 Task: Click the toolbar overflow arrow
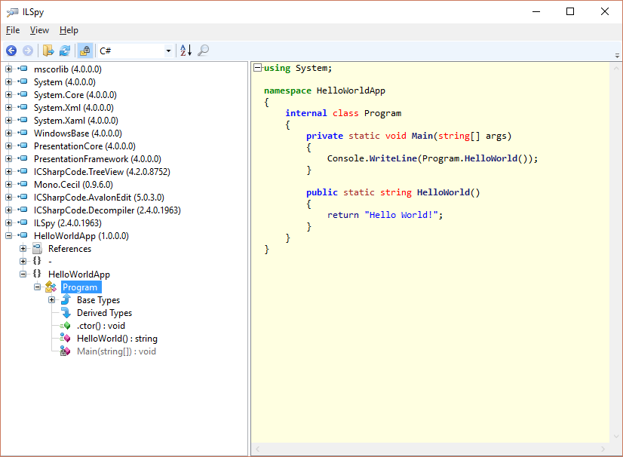(617, 56)
